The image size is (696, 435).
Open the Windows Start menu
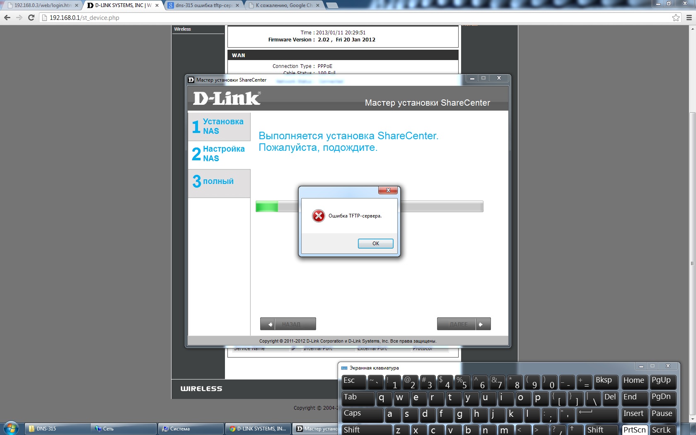[x=11, y=428]
